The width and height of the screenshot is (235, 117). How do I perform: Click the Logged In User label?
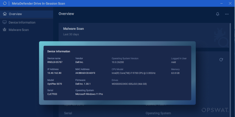[179, 58]
